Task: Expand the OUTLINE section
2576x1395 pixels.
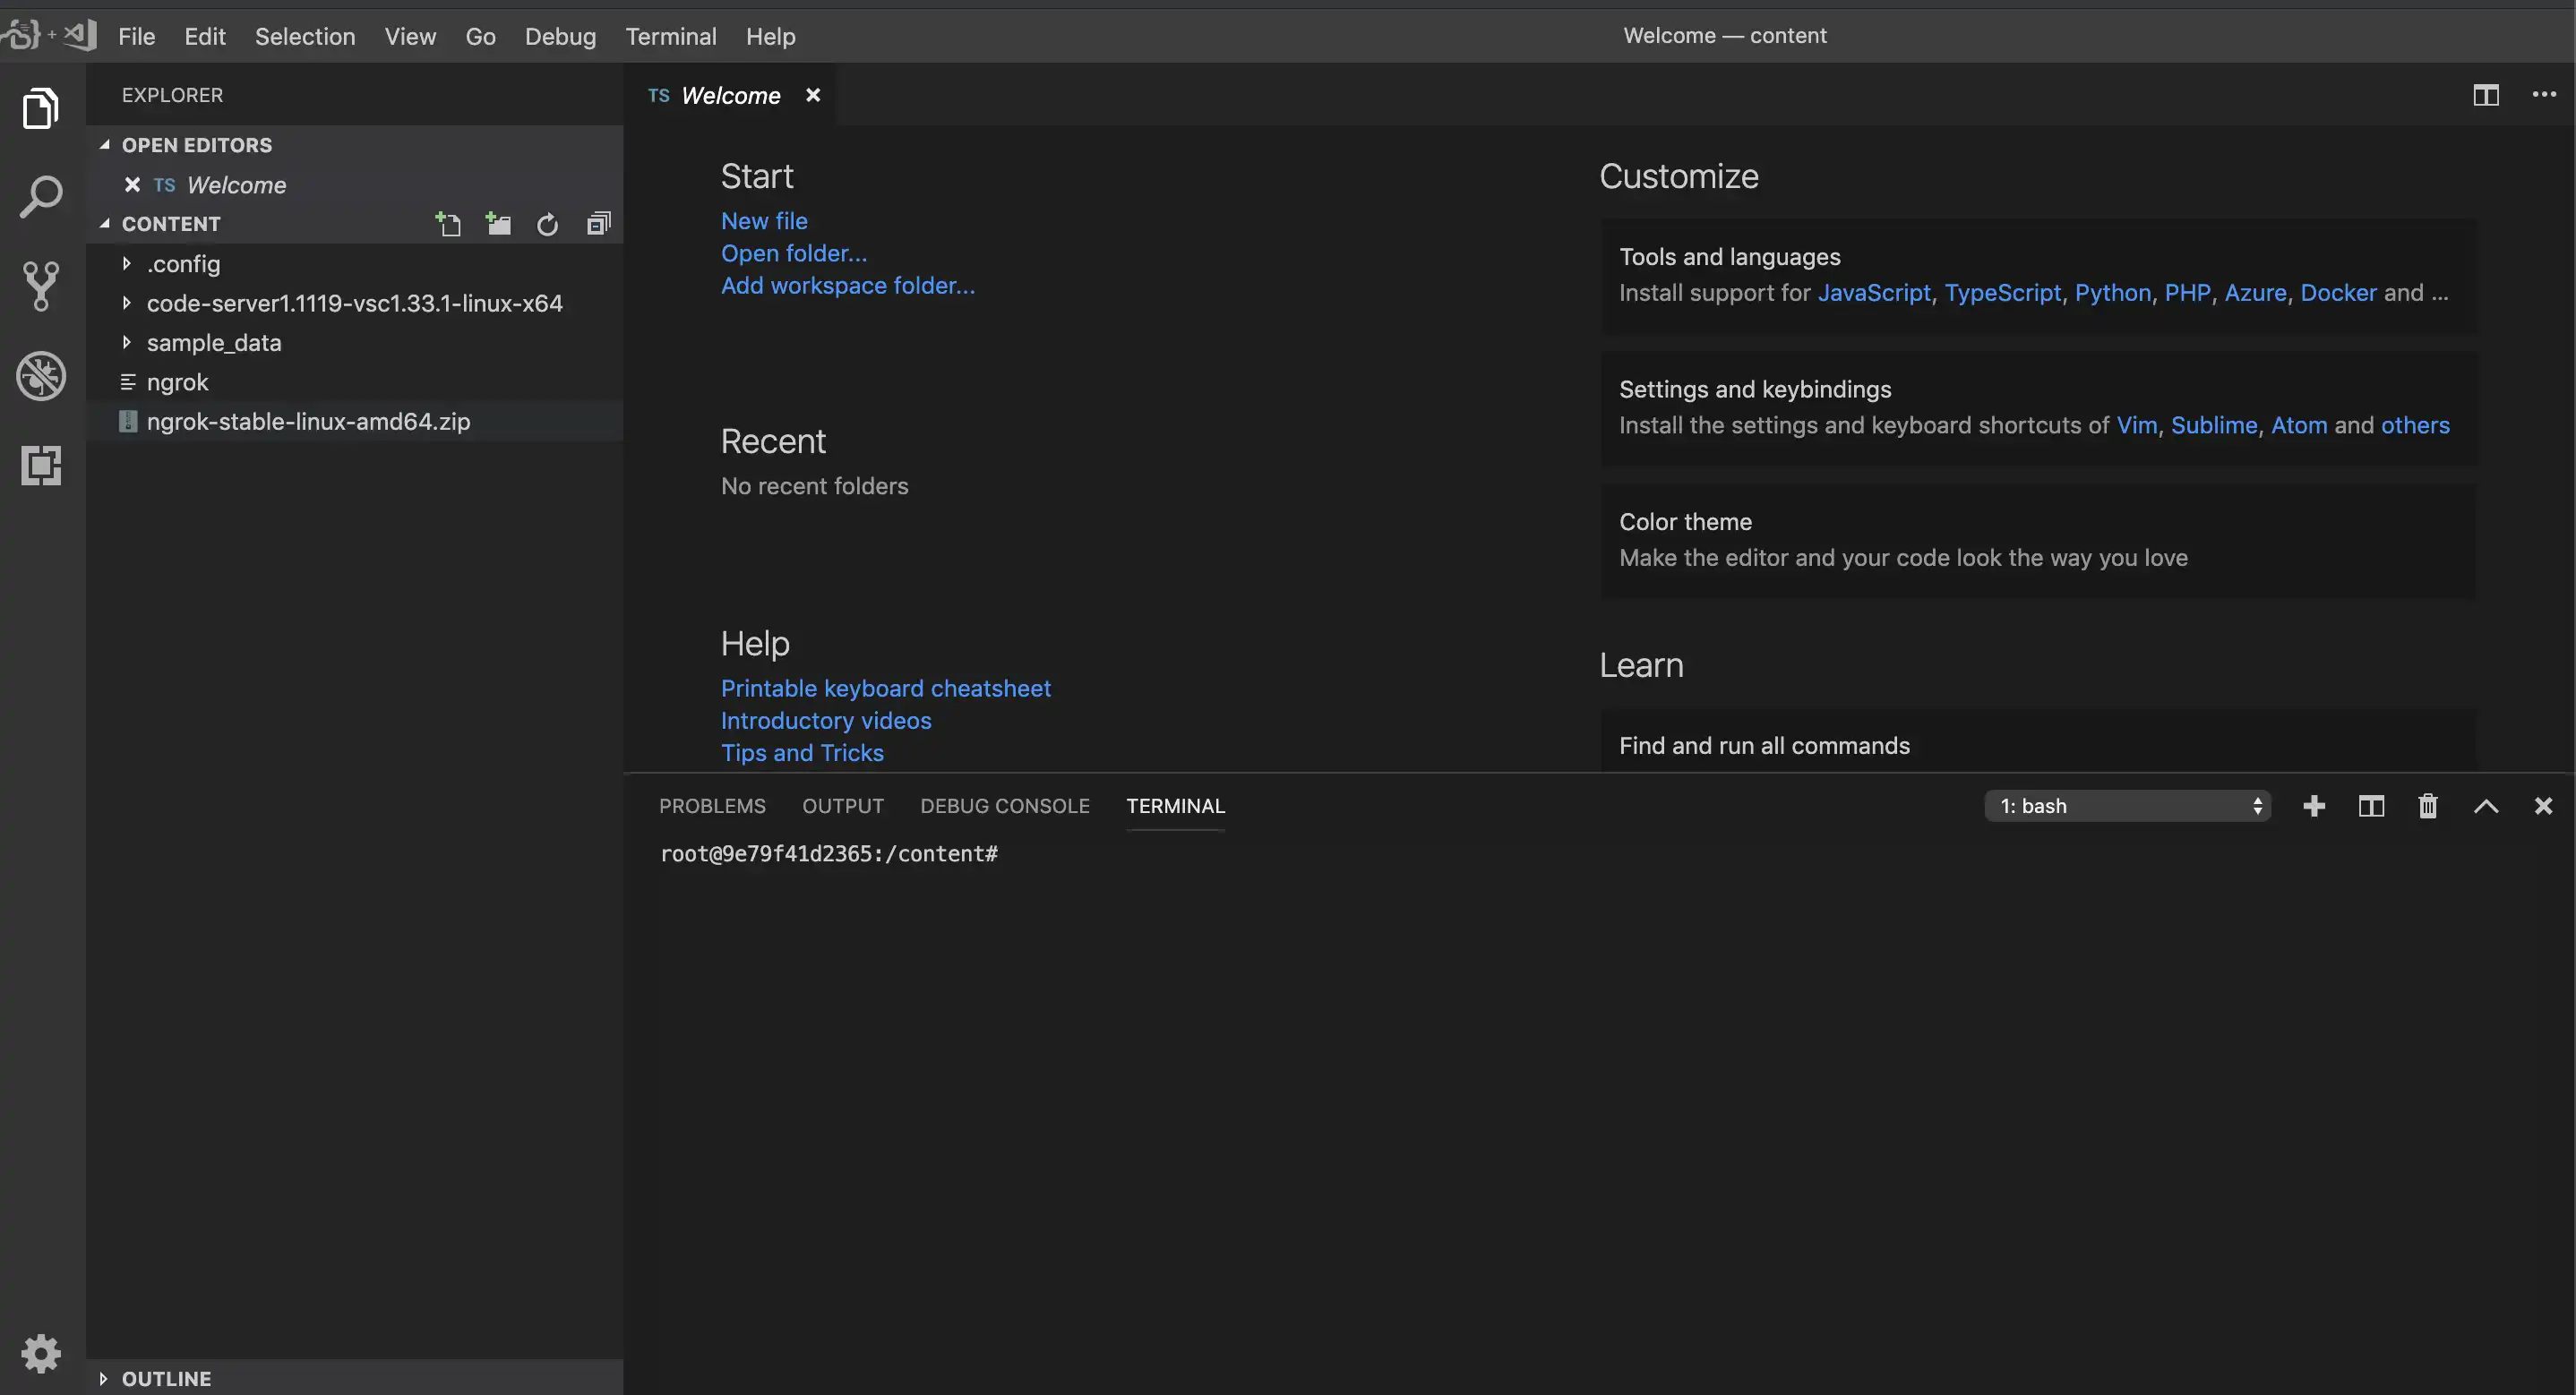Action: coord(166,1378)
